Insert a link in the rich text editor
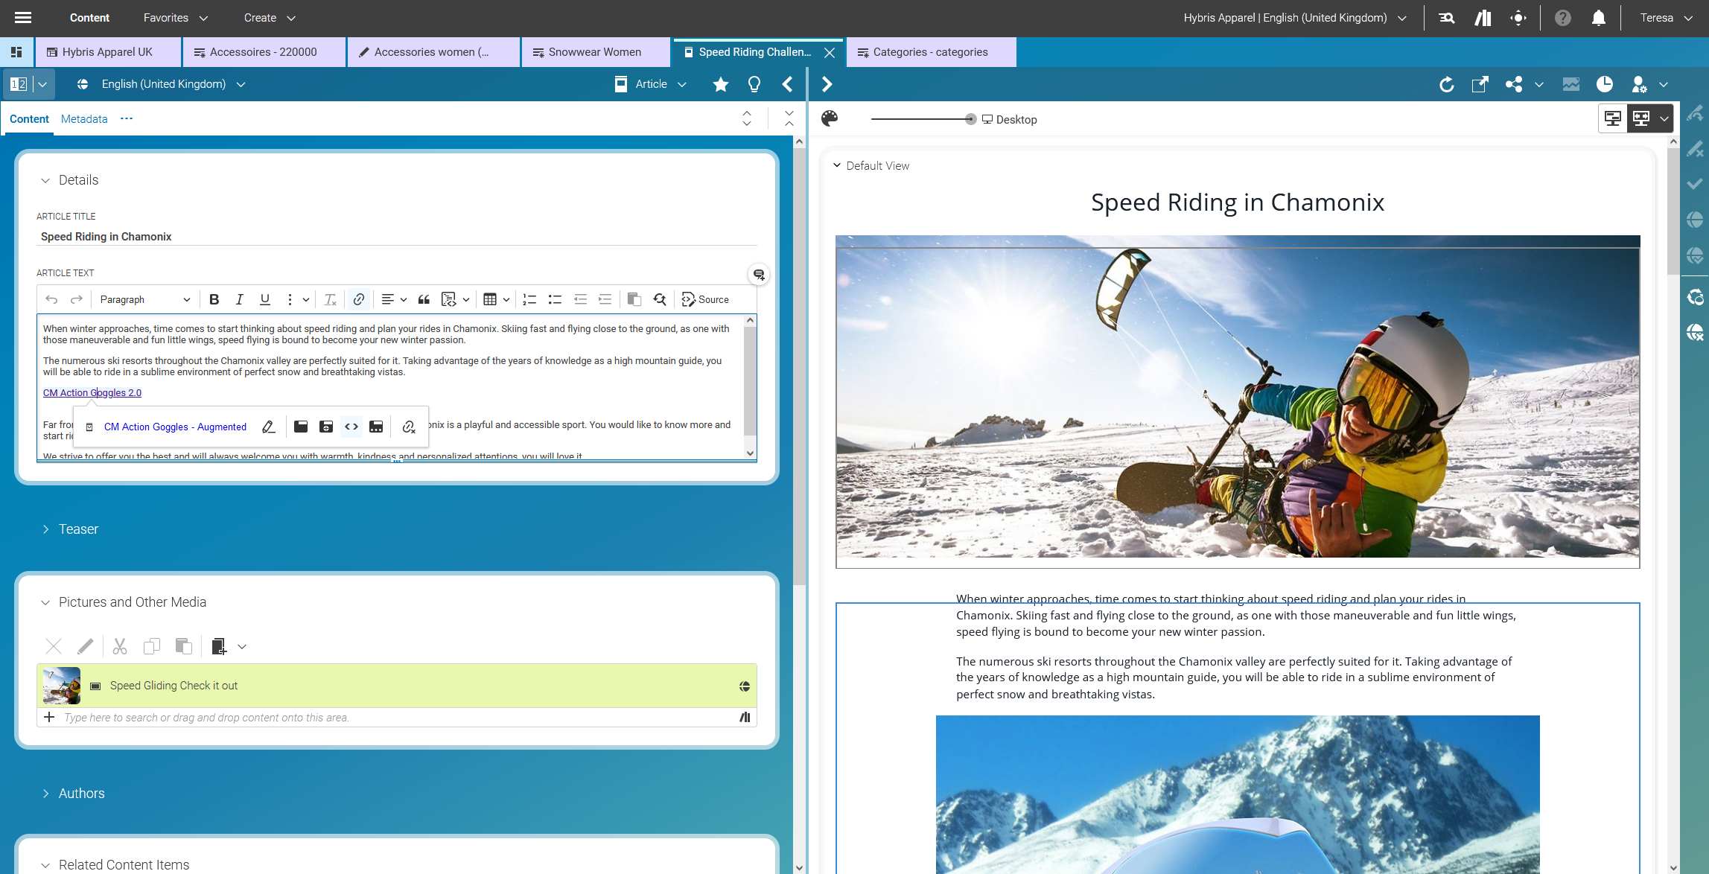This screenshot has width=1709, height=874. (359, 299)
